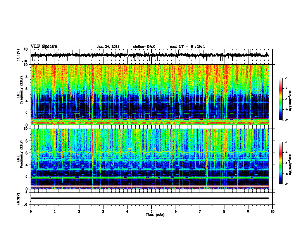Click the "6" kHz tick on ch.2 spectrogram
Image resolution: width=307 pixels, height=237 pixels.
27,153
